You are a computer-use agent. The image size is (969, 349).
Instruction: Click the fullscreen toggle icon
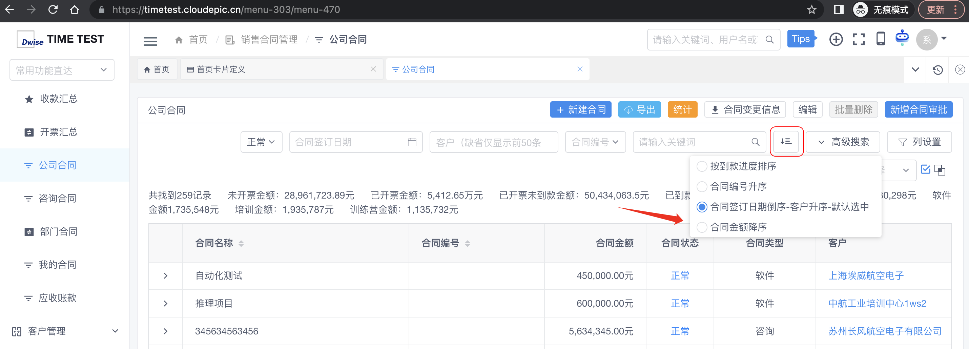click(858, 39)
